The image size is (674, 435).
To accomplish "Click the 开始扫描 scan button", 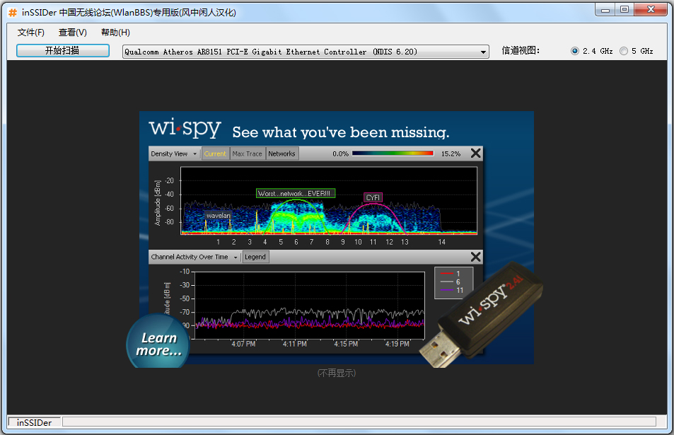I will click(62, 50).
